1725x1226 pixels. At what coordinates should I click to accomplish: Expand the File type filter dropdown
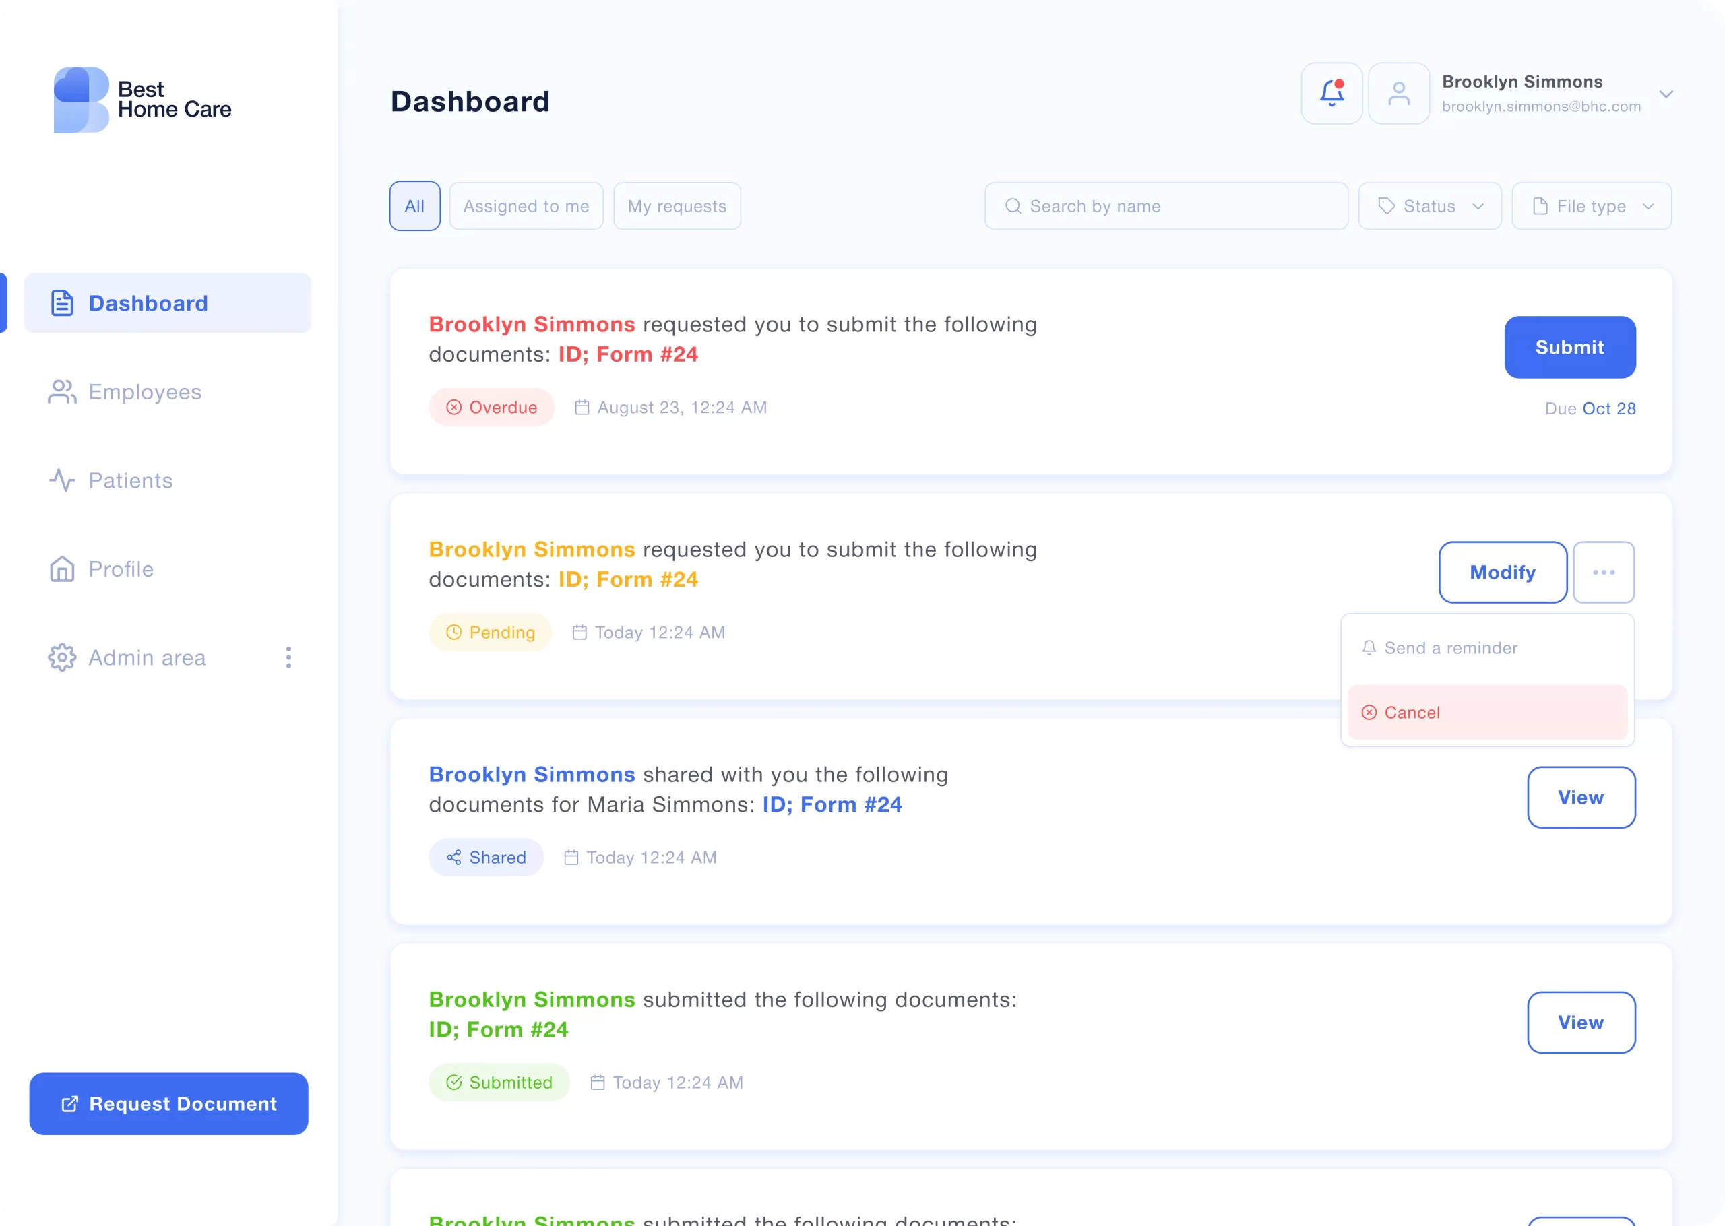1591,206
